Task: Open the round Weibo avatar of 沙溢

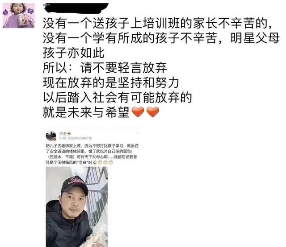Action: tap(51, 136)
